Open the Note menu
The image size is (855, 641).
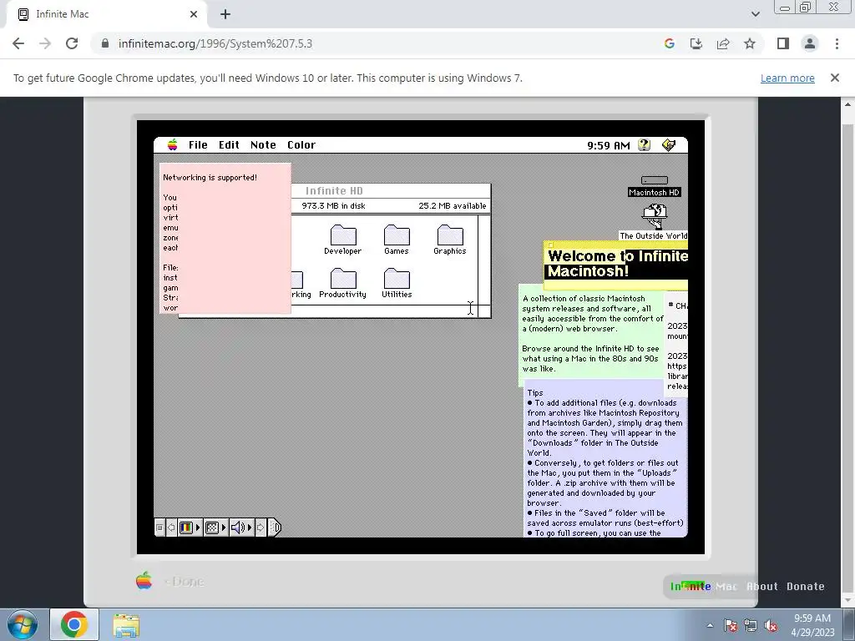tap(263, 145)
